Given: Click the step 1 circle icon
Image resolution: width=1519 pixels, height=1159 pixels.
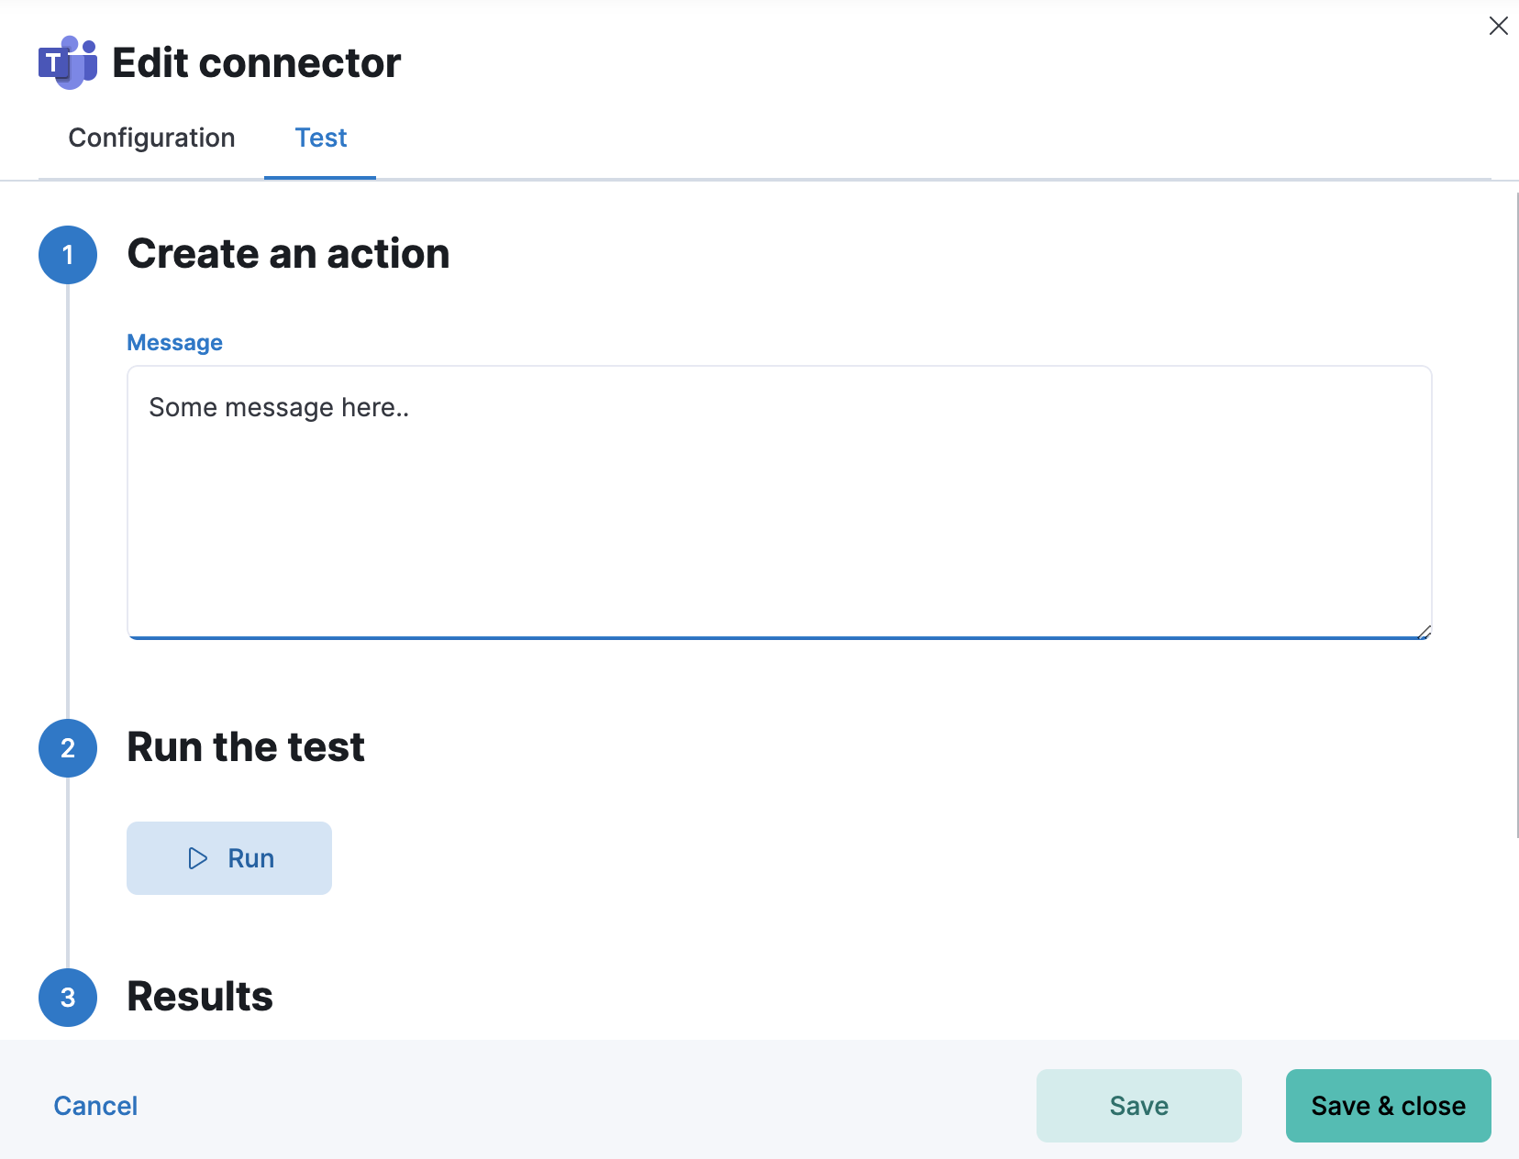Looking at the screenshot, I should [68, 255].
